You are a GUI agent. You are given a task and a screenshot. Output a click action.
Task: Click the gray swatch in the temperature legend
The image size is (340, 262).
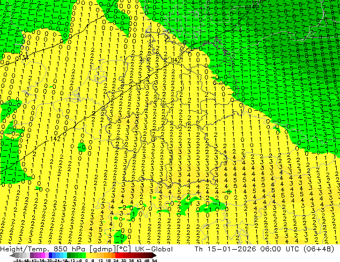pos(17,255)
